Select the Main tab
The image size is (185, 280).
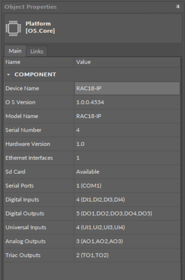click(15, 51)
